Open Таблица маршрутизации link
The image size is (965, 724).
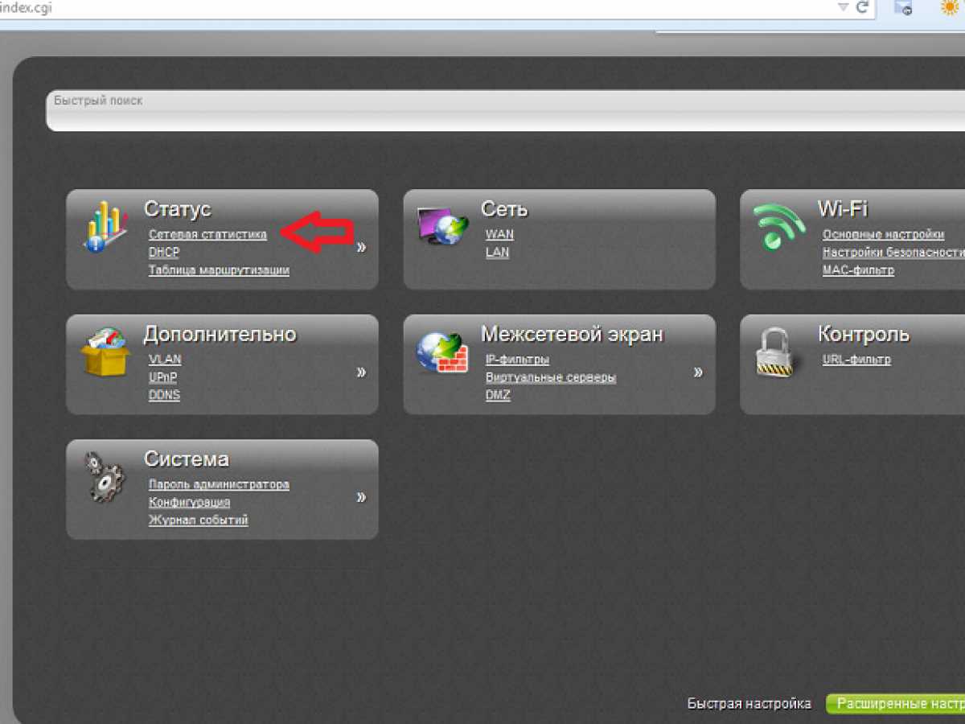pyautogui.click(x=219, y=270)
